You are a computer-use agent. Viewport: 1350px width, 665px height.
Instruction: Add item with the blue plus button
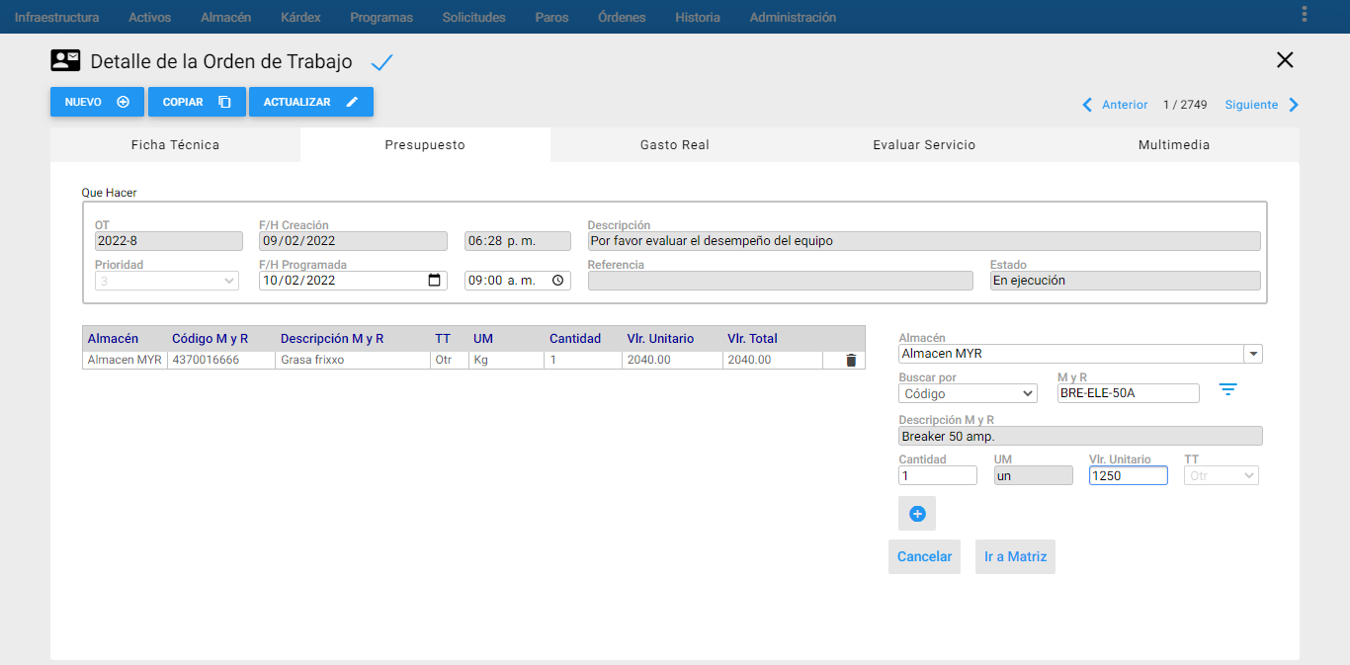pyautogui.click(x=917, y=514)
